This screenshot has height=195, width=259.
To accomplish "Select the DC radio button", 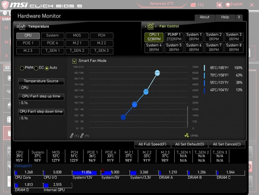I will [36, 68].
